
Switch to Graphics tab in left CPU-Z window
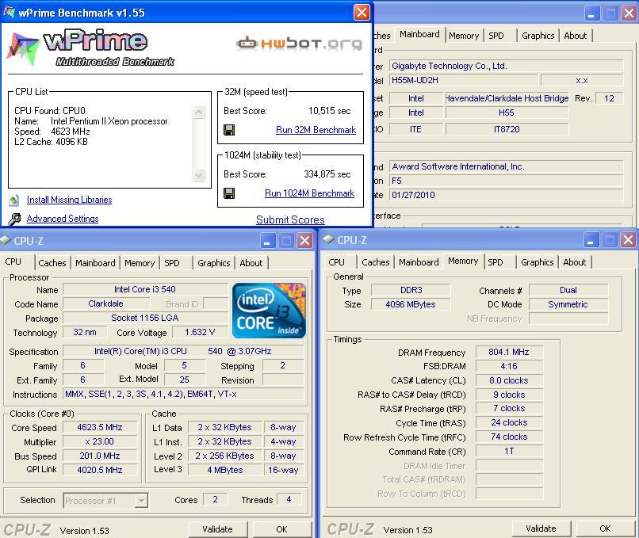coord(213,263)
